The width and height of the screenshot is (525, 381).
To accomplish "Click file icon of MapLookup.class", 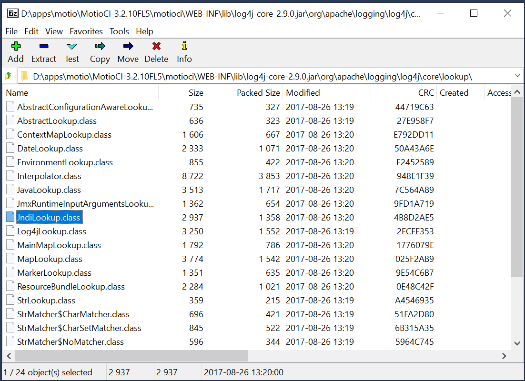I will click(x=10, y=259).
